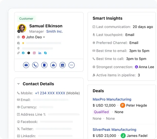Screen dimensions: 157x139
Task: Click the phone icon next to Mobile label
Action: pos(18,93)
